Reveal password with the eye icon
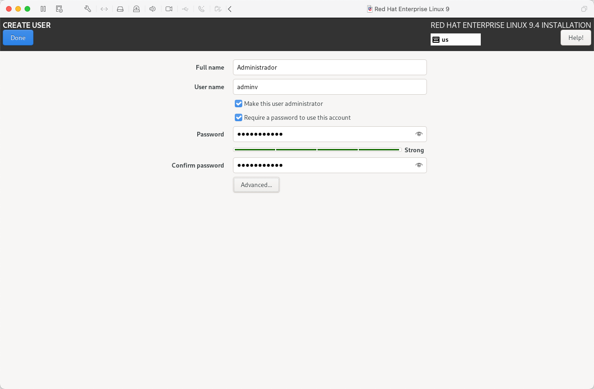 [419, 134]
